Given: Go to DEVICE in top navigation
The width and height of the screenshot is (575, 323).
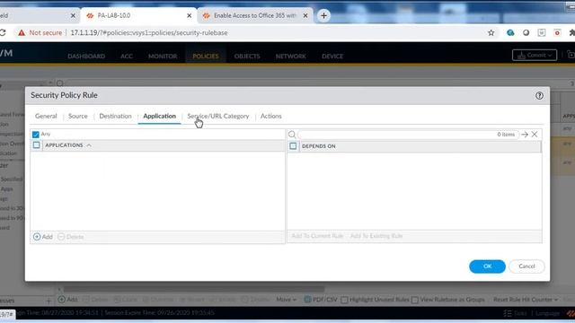Looking at the screenshot, I should pyautogui.click(x=332, y=56).
